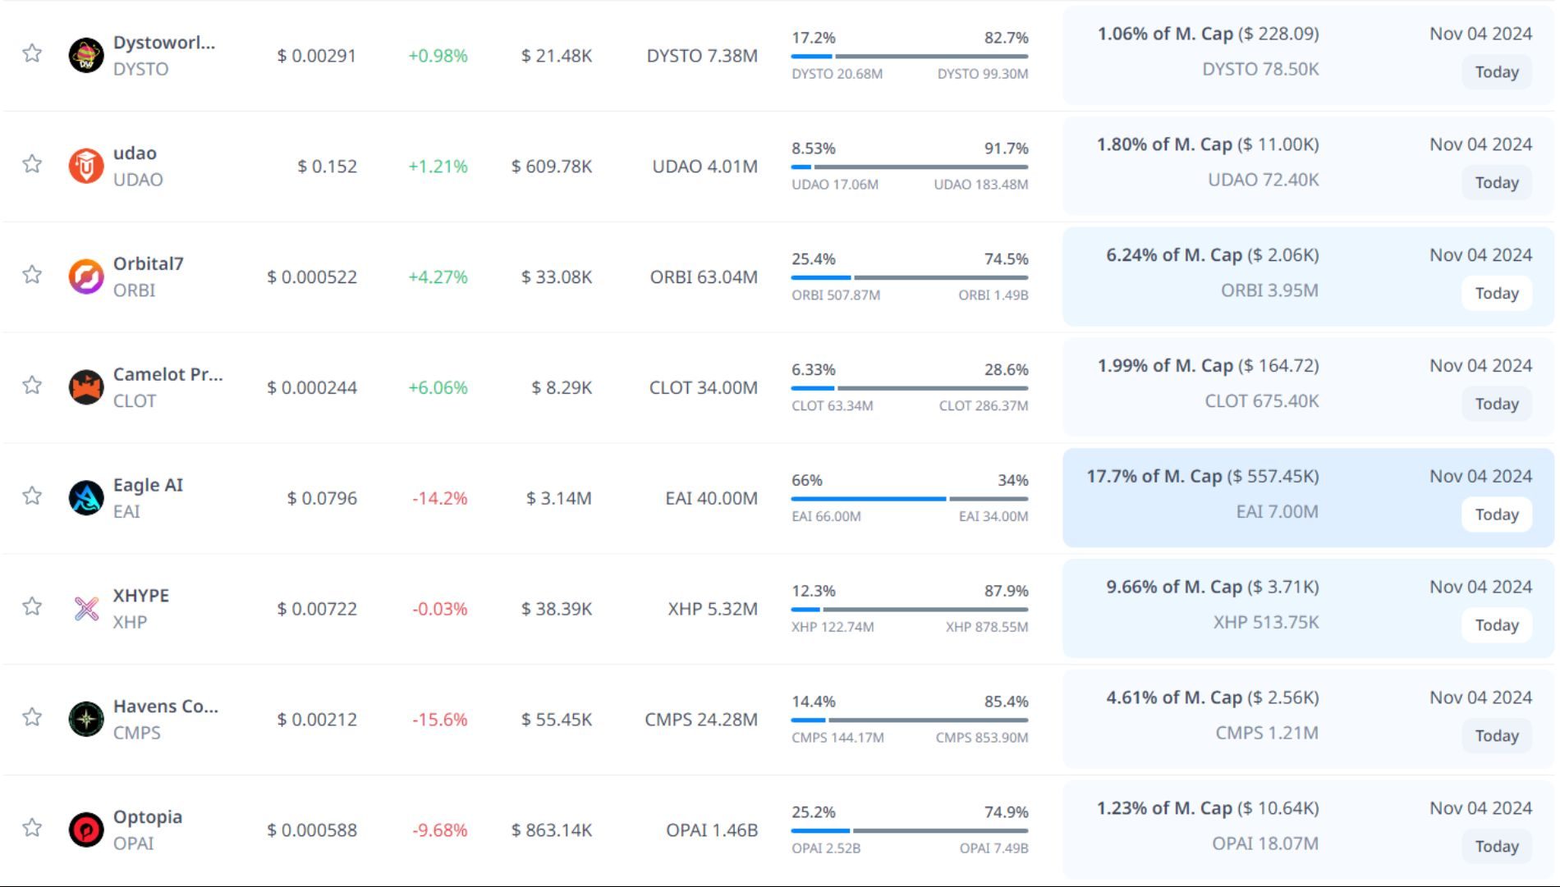Click the udao orange shield logo
1560x887 pixels.
click(86, 167)
